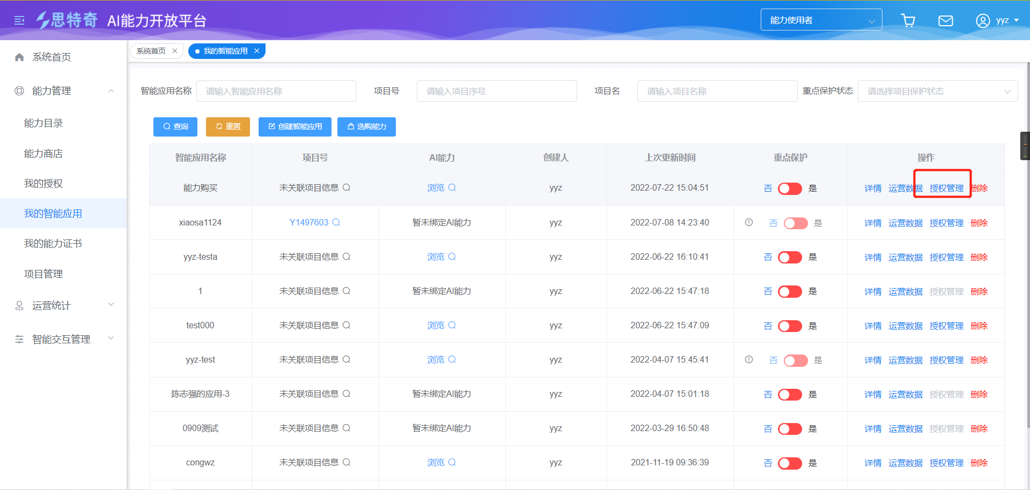Screen dimensions: 1030x490
Task: Toggle 重点保护 switch for xiaosa1124
Action: 796,223
